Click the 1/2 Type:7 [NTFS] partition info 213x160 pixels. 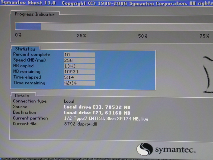(106, 118)
